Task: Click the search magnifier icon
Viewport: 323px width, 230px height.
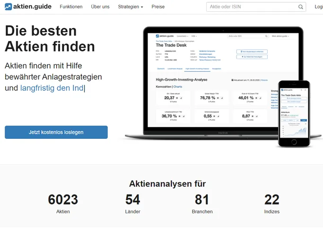Action: click(301, 7)
